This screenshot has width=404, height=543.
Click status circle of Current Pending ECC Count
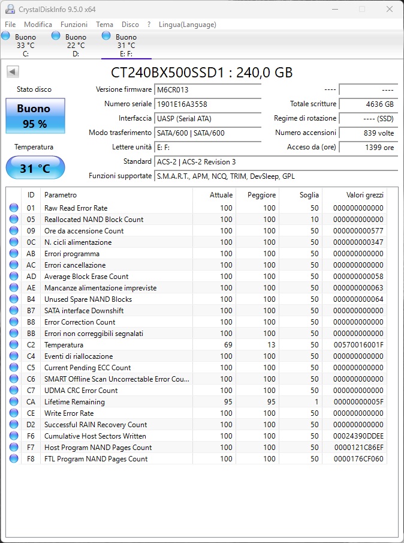coord(14,368)
